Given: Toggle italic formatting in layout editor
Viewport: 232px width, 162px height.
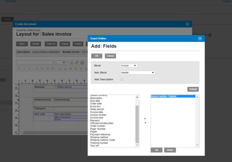Looking at the screenshot, I should tap(24, 69).
